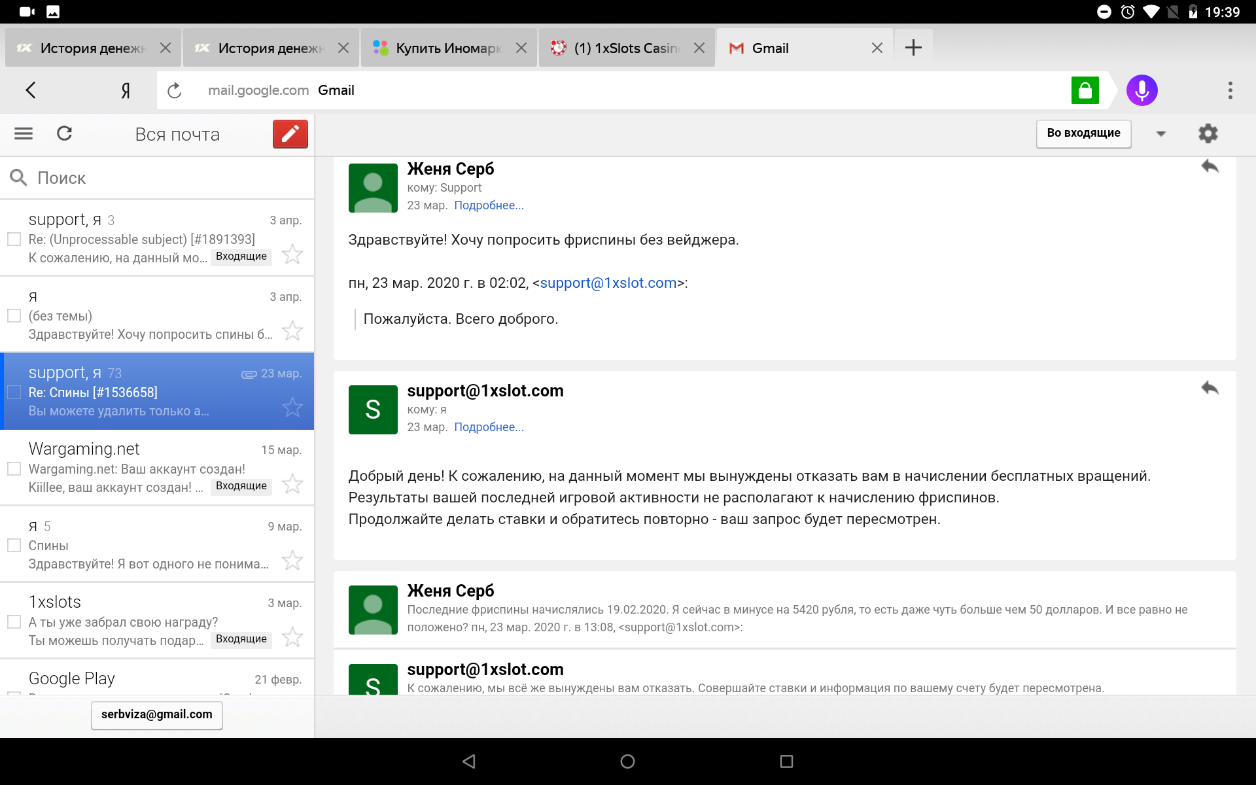
Task: Tap the purple voice search microphone
Action: [x=1142, y=90]
